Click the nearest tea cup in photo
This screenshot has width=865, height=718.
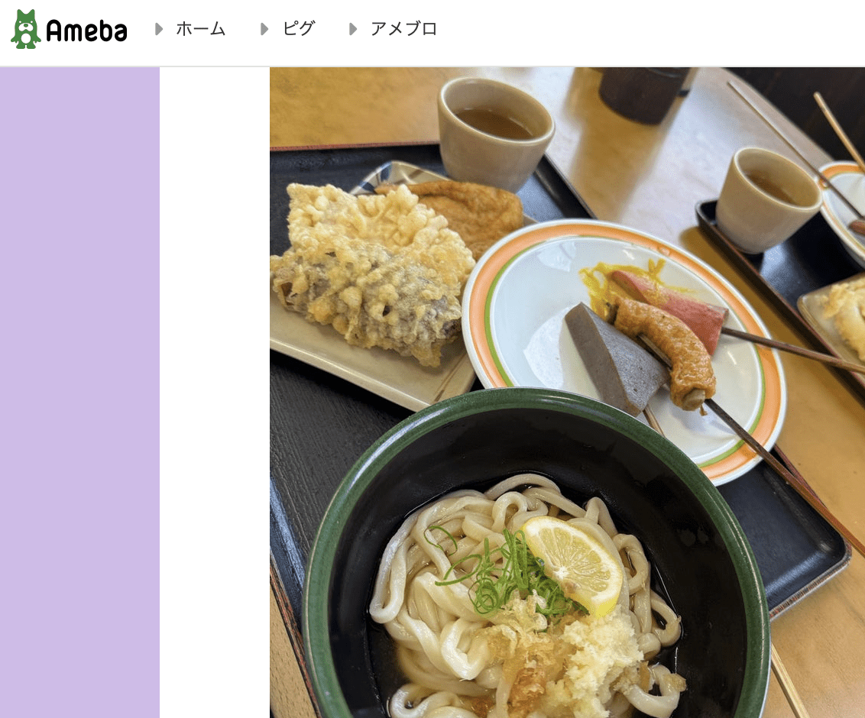click(x=495, y=133)
